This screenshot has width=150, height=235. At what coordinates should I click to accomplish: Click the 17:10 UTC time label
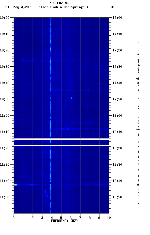(117, 34)
